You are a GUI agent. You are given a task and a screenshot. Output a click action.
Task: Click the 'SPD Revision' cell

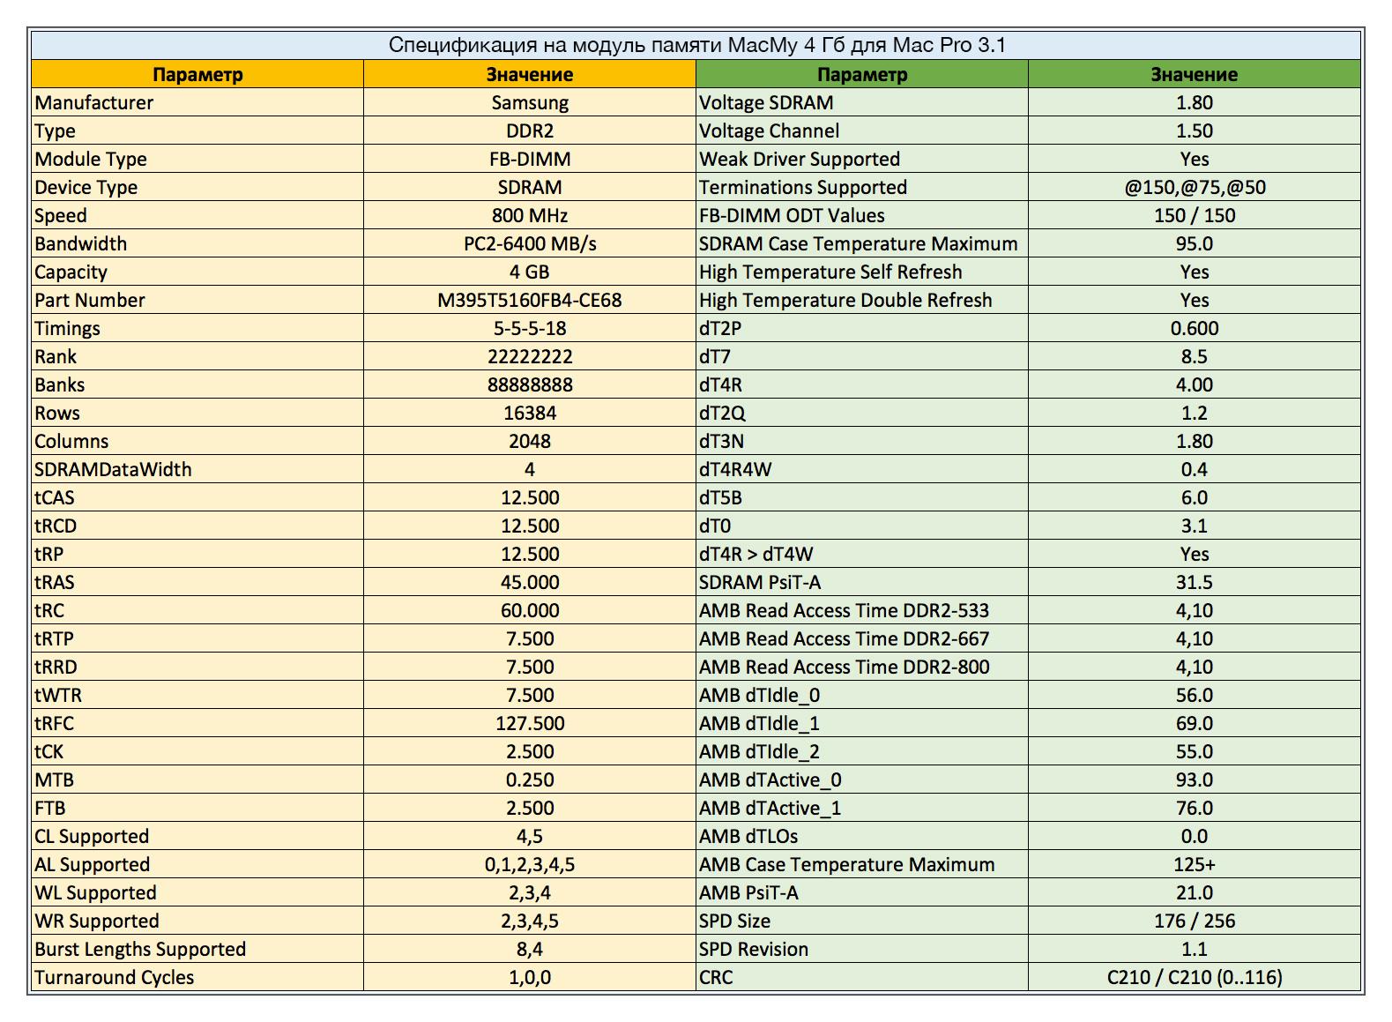tap(862, 949)
